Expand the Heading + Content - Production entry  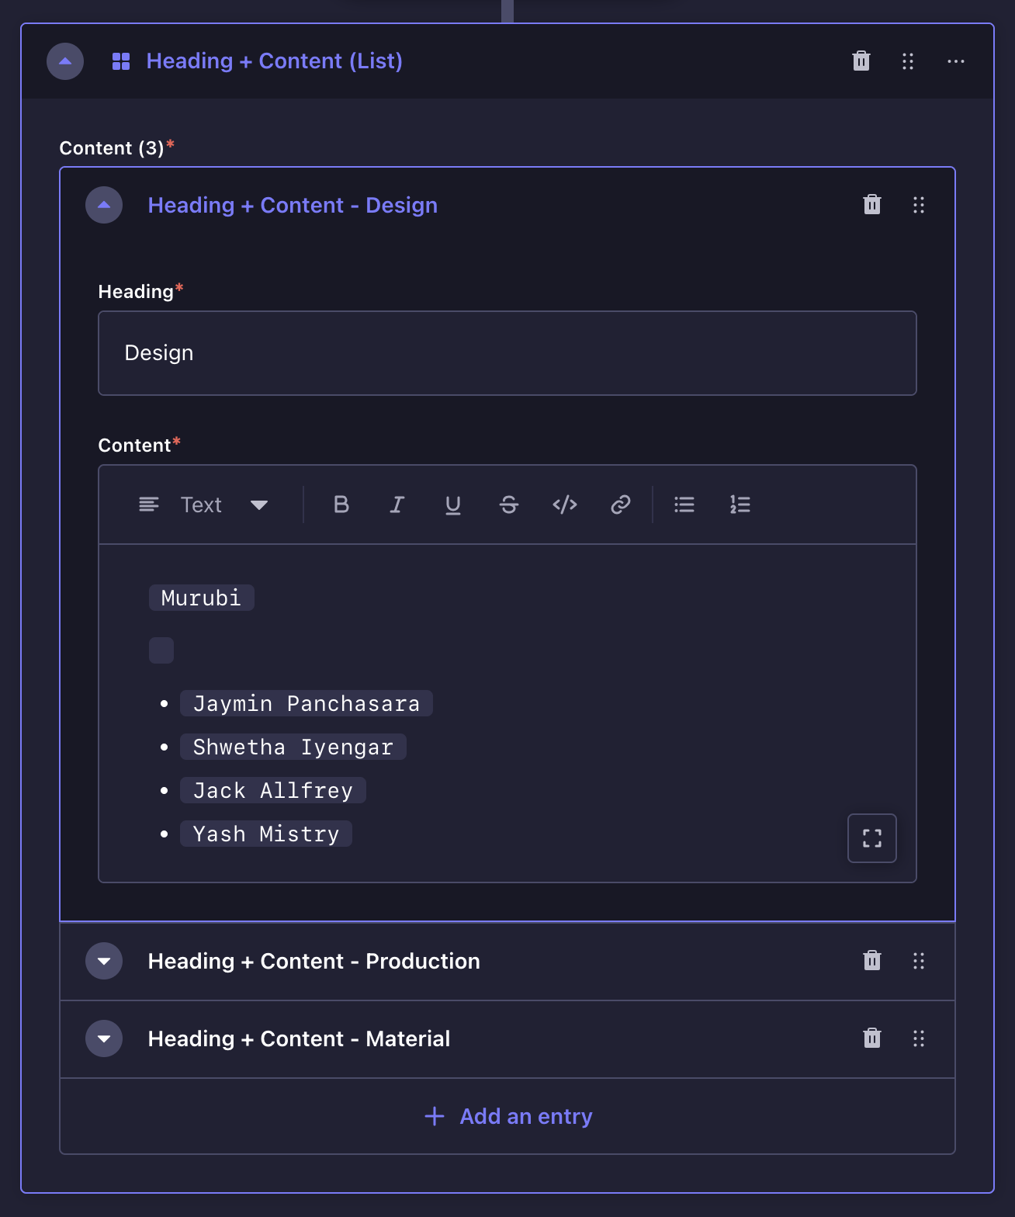click(103, 961)
